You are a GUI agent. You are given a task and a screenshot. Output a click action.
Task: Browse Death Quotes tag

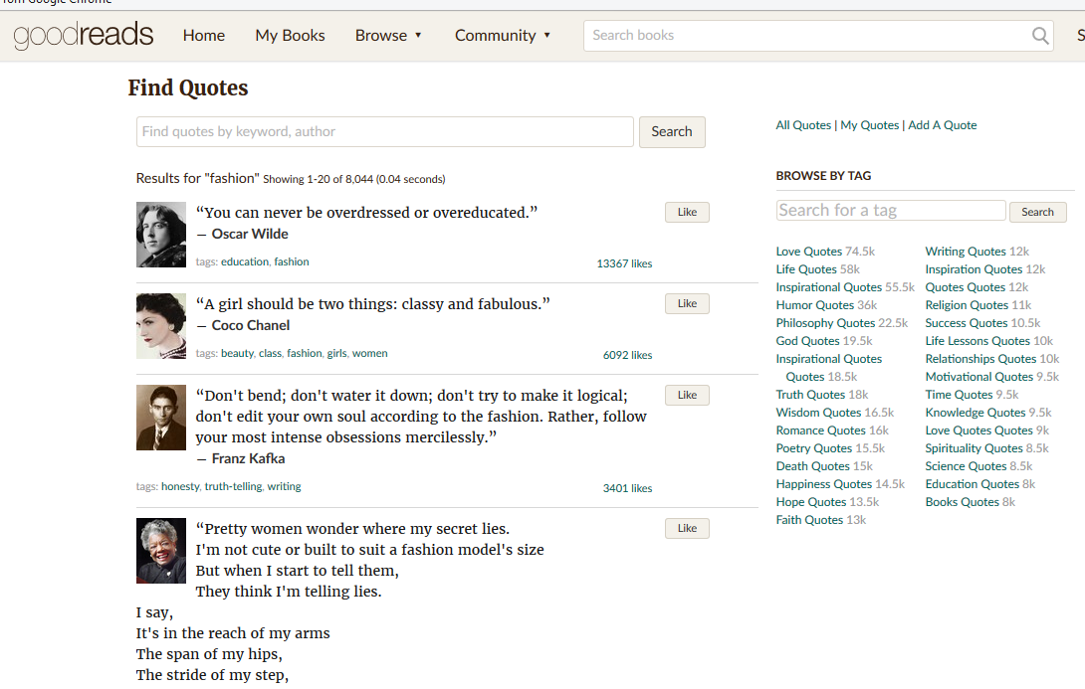pos(812,466)
